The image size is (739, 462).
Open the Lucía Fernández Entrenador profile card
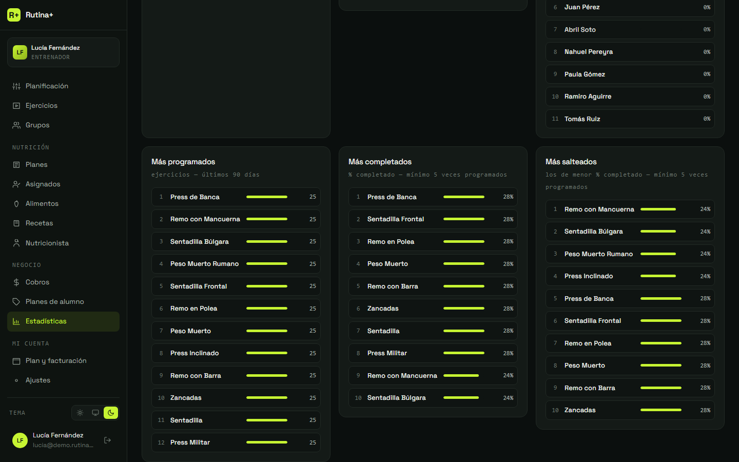click(x=63, y=52)
